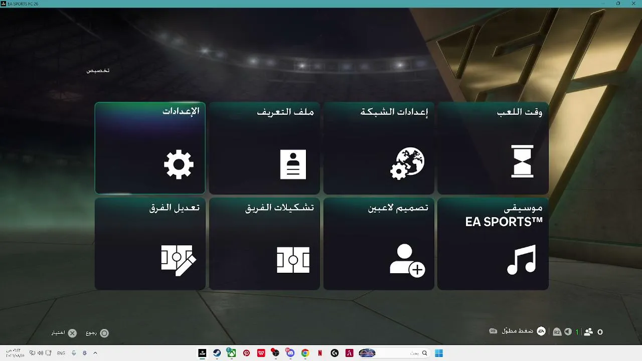The image size is (642, 361).
Task: Click the black icon with the red dot in the taskbar
Action: (x=275, y=353)
